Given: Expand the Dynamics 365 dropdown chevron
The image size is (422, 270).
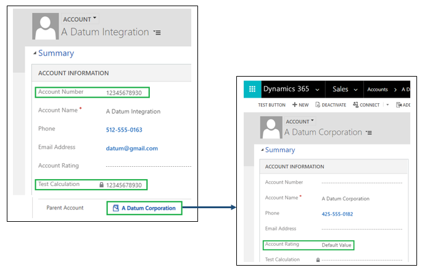Looking at the screenshot, I should point(317,90).
